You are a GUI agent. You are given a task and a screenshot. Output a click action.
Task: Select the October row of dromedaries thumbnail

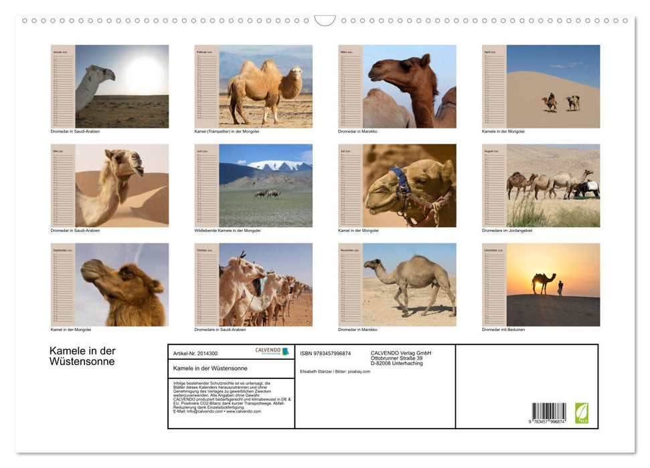pos(265,284)
